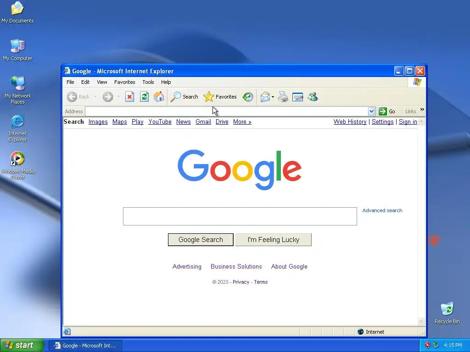Open the View menu
This screenshot has height=352, width=470.
click(x=102, y=82)
